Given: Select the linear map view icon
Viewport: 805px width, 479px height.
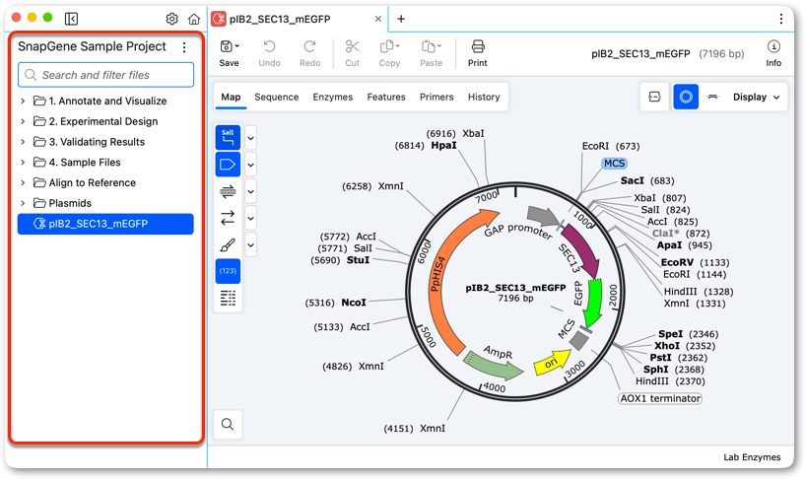Looking at the screenshot, I should coord(712,97).
